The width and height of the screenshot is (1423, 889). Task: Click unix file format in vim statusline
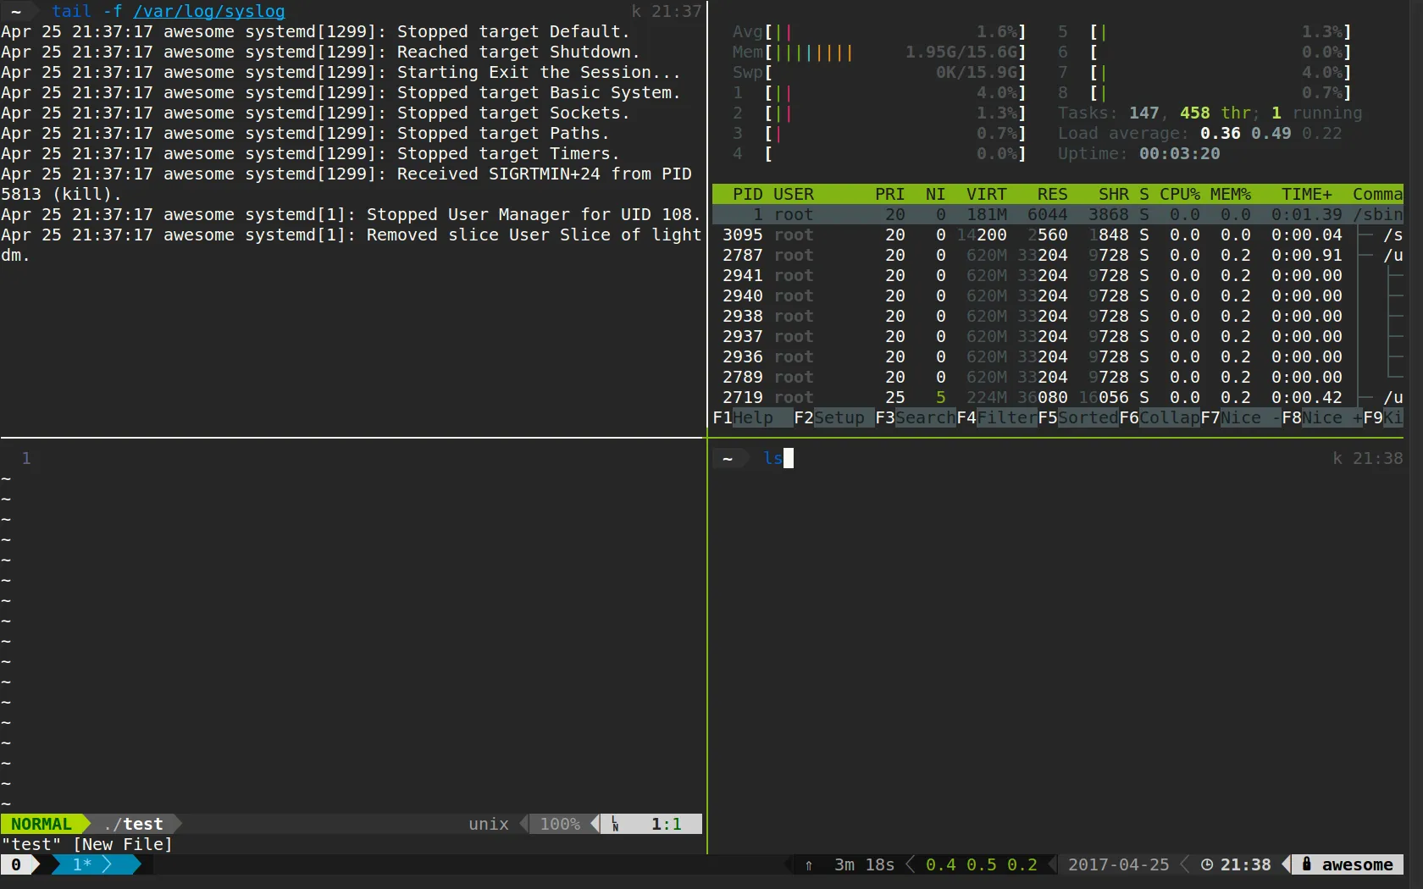tap(489, 824)
